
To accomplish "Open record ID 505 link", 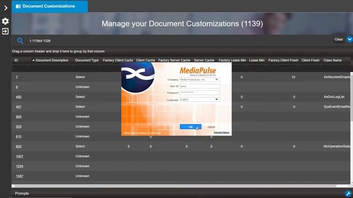I will click(19, 117).
